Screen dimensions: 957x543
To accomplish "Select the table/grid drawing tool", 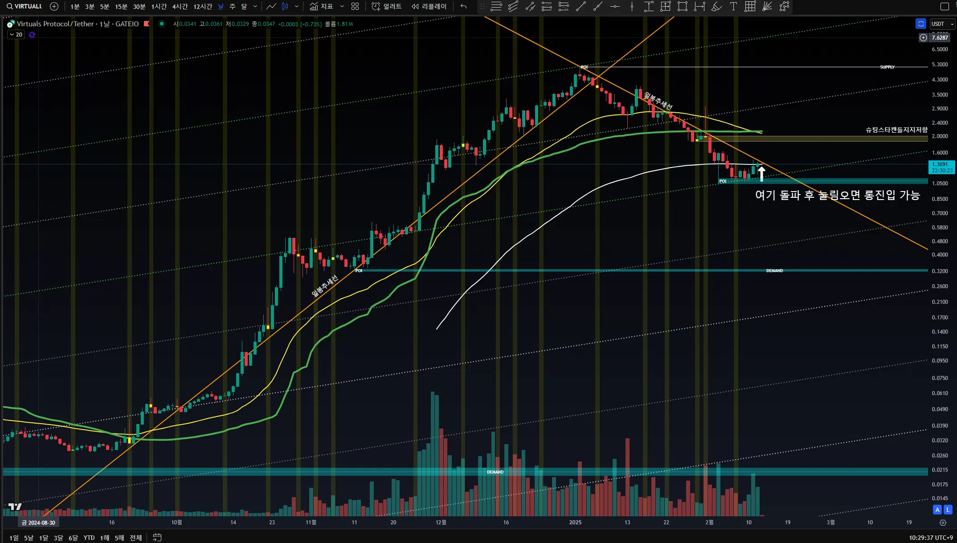I will [x=750, y=6].
